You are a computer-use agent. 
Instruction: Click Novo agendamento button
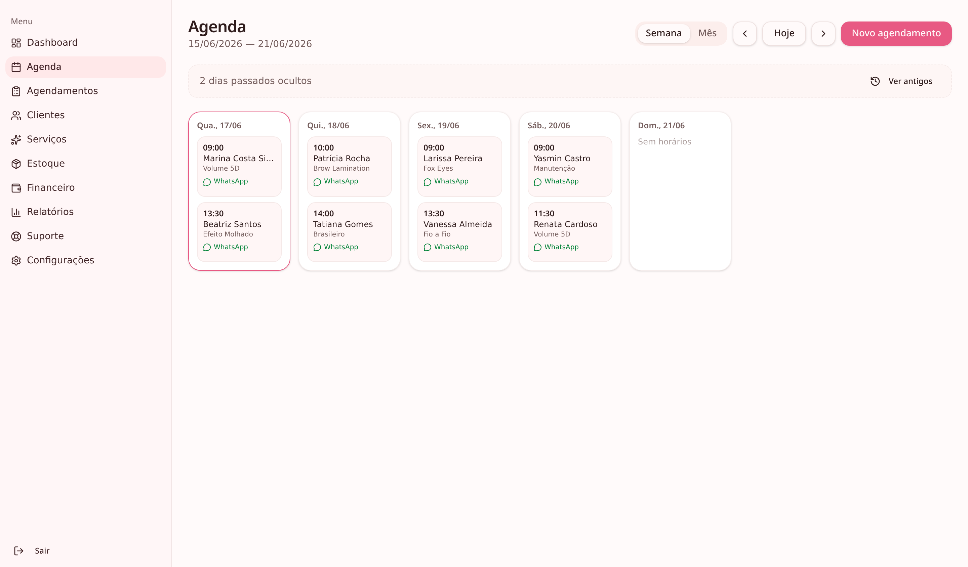pyautogui.click(x=896, y=34)
